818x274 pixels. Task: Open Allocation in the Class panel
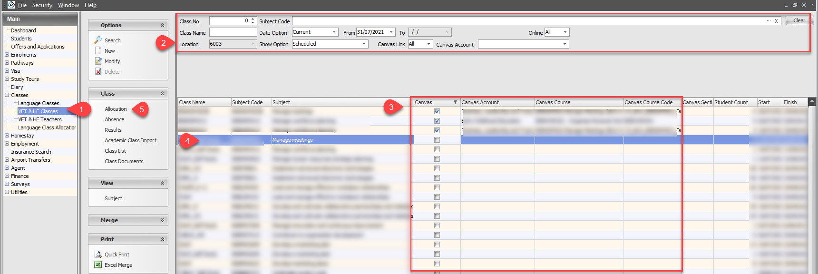pos(116,109)
